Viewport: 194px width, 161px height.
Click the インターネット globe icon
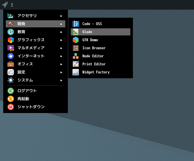[x=11, y=56]
